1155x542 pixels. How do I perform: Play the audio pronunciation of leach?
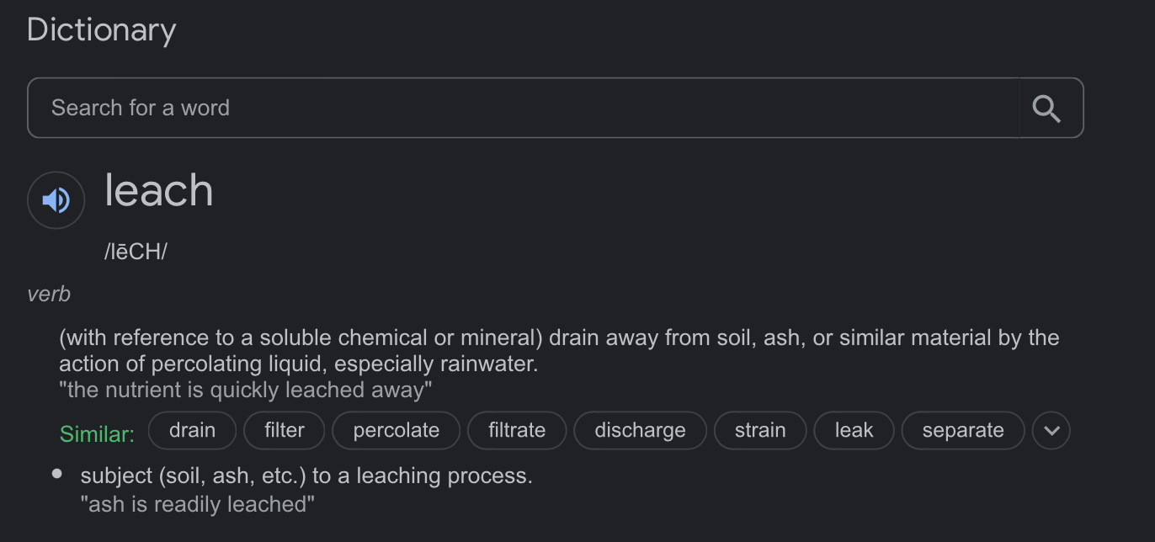point(56,200)
